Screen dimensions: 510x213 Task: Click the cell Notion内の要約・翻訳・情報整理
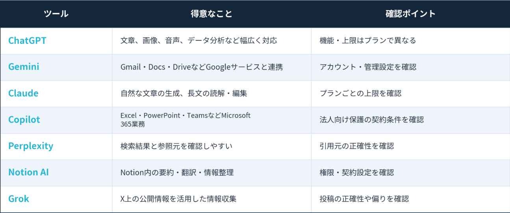pyautogui.click(x=211, y=173)
